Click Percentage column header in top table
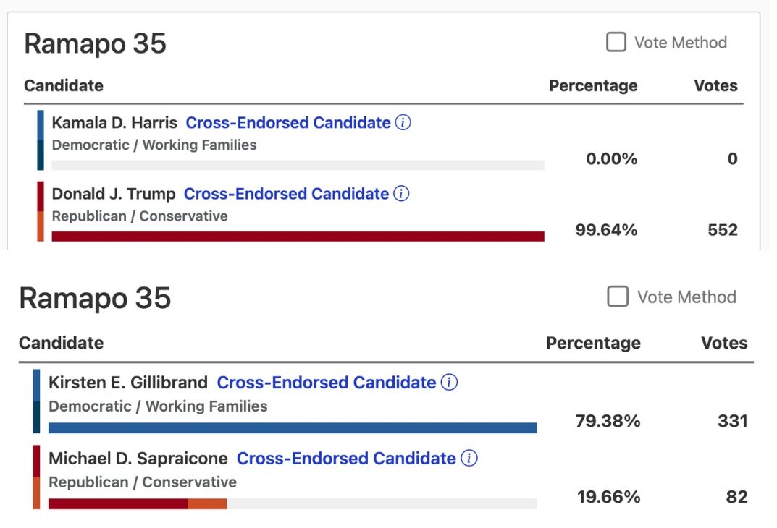The height and width of the screenshot is (528, 777). (x=593, y=85)
